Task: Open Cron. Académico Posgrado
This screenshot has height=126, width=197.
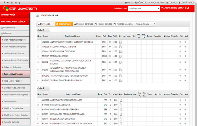Action: point(16,47)
